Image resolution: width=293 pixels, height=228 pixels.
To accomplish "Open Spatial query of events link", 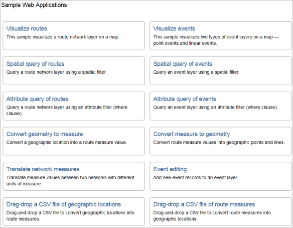I will pos(182,64).
